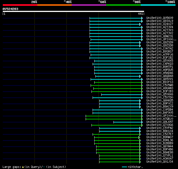The image size is (178, 169).
Task: Select the AV524283 query name
Action: click(x=11, y=9)
